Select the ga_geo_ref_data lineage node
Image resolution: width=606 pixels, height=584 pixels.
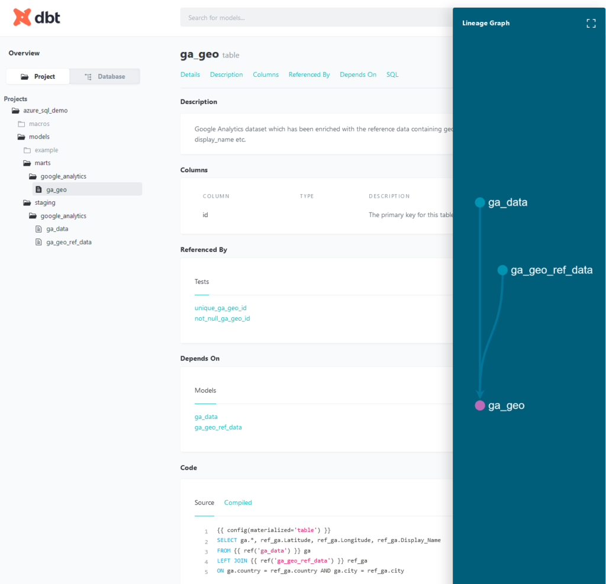pos(502,270)
